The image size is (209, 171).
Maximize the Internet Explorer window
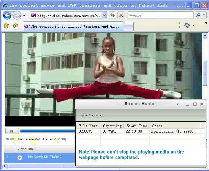click(x=197, y=5)
